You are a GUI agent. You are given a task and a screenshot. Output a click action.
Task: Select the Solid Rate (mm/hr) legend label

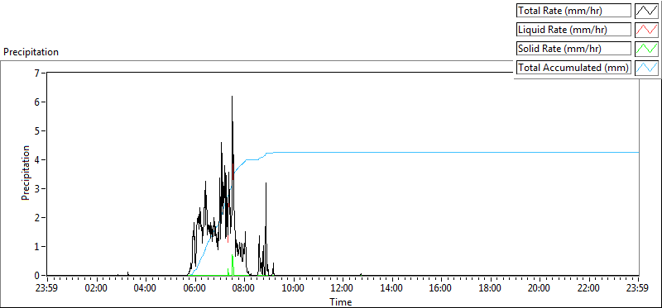pyautogui.click(x=574, y=49)
